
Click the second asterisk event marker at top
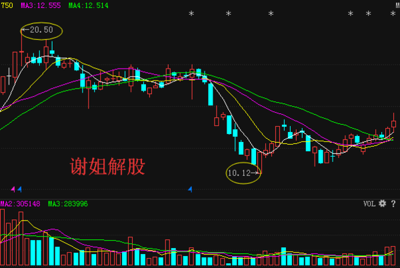pyautogui.click(x=228, y=14)
